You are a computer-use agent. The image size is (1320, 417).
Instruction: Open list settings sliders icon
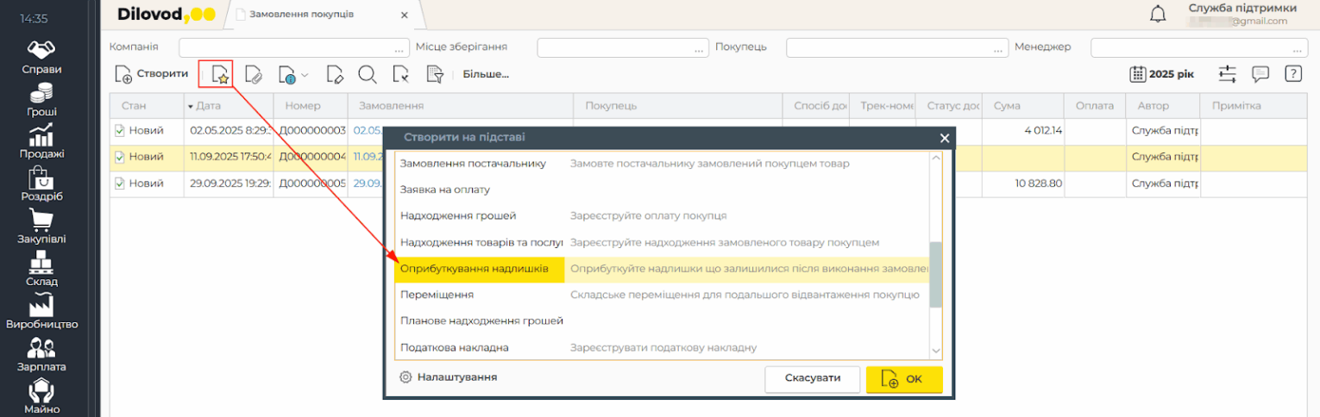coord(1228,74)
